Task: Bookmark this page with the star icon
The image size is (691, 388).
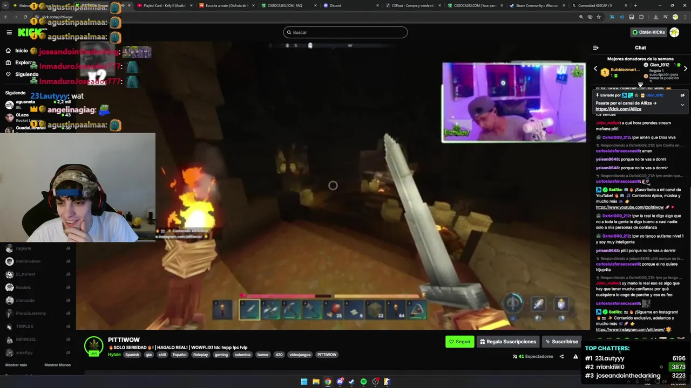Action: point(599,17)
